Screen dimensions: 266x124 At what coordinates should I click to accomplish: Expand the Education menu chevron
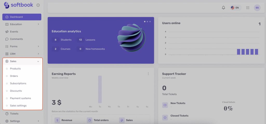(38, 24)
